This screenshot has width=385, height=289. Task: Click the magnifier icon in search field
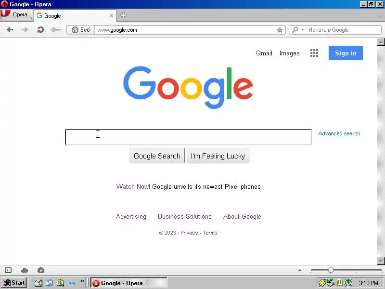point(295,30)
